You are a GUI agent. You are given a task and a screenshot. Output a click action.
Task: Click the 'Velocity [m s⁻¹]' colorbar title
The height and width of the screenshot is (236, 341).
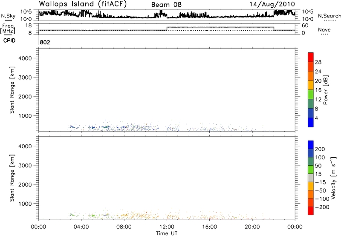click(x=333, y=178)
